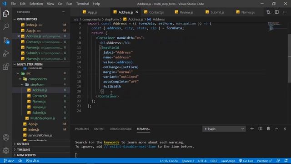Open the Accounts menu icon
Viewport: 291px width, 164px height.
tap(6, 138)
